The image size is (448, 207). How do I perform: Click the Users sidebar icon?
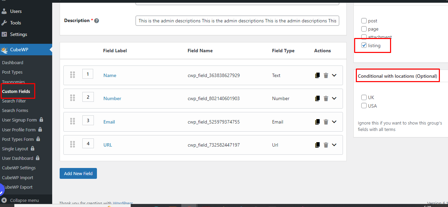[x=4, y=11]
